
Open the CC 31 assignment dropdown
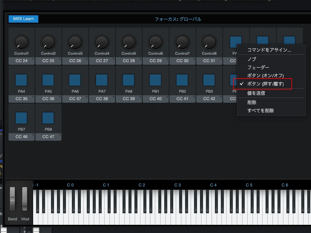pyautogui.click(x=209, y=61)
